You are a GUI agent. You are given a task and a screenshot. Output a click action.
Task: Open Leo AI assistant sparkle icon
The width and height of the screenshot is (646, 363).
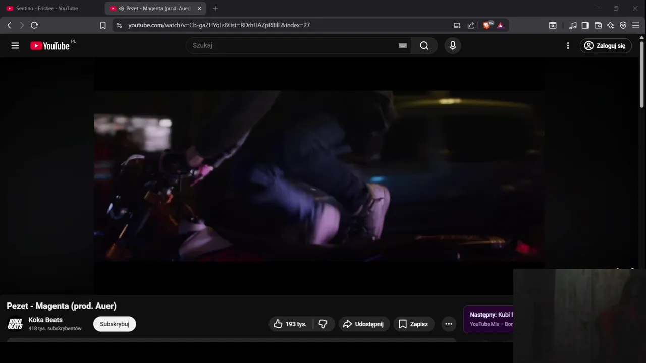tap(611, 25)
